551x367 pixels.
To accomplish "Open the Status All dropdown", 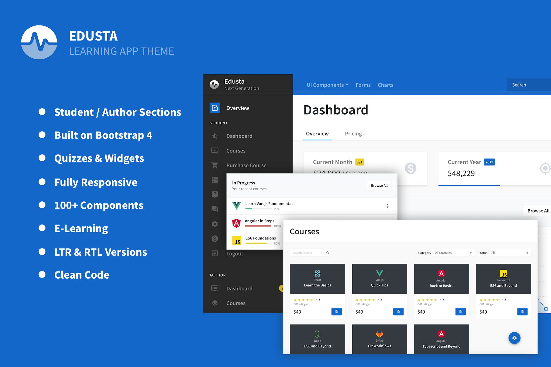I will pos(510,253).
